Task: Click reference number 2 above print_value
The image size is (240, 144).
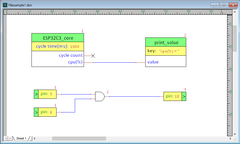Action: point(185,35)
